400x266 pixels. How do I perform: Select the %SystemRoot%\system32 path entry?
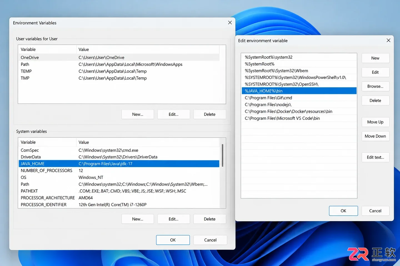pyautogui.click(x=299, y=57)
